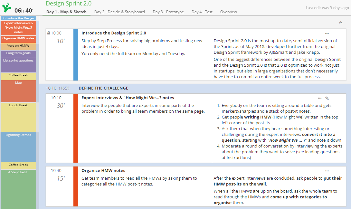Collapse the DEFINE THE CHALLENGE section header
351x209 pixels.
[103, 88]
